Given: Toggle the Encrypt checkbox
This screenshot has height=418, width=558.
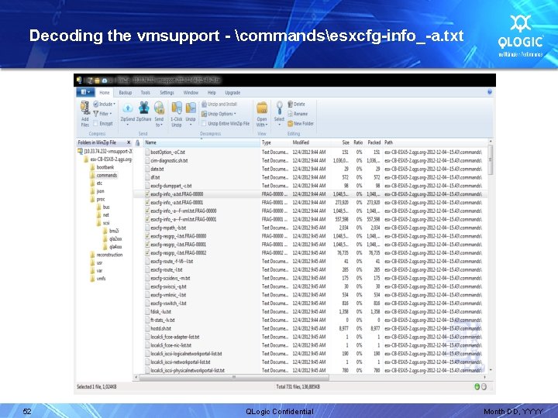Looking at the screenshot, I should [95, 124].
